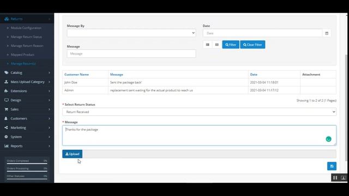
Task: Open Module Configuration submenu item
Action: click(x=26, y=28)
